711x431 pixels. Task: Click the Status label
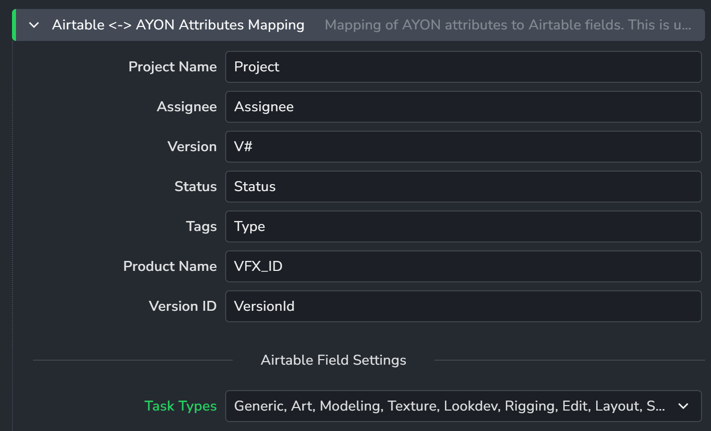(196, 187)
